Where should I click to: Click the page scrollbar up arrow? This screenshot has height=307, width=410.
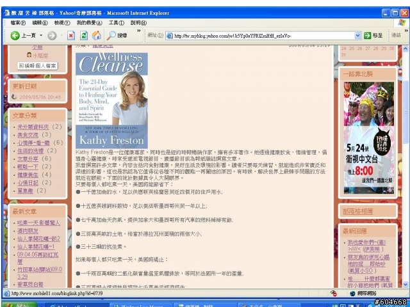406,49
